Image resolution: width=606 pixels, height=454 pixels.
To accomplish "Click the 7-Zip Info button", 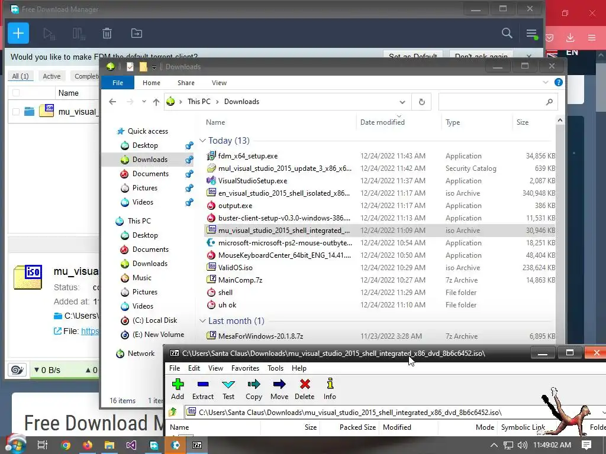I will click(330, 389).
